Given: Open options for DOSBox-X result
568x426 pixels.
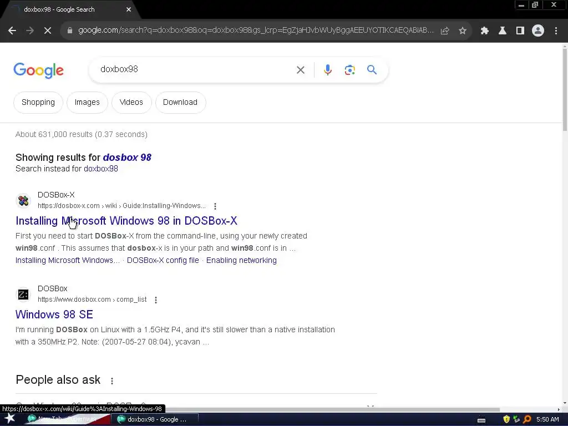Looking at the screenshot, I should coord(215,206).
